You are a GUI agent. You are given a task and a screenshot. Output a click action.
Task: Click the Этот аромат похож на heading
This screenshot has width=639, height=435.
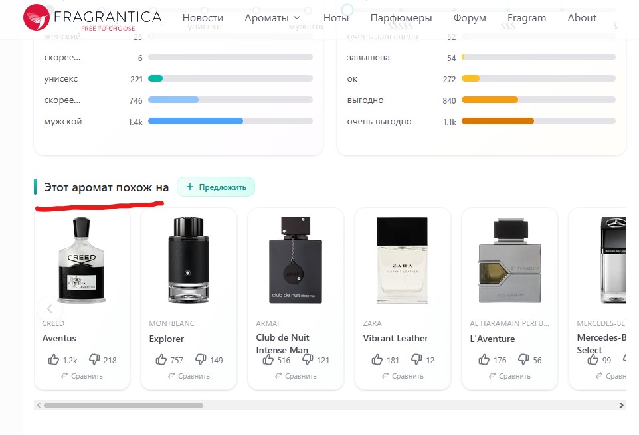coord(106,187)
